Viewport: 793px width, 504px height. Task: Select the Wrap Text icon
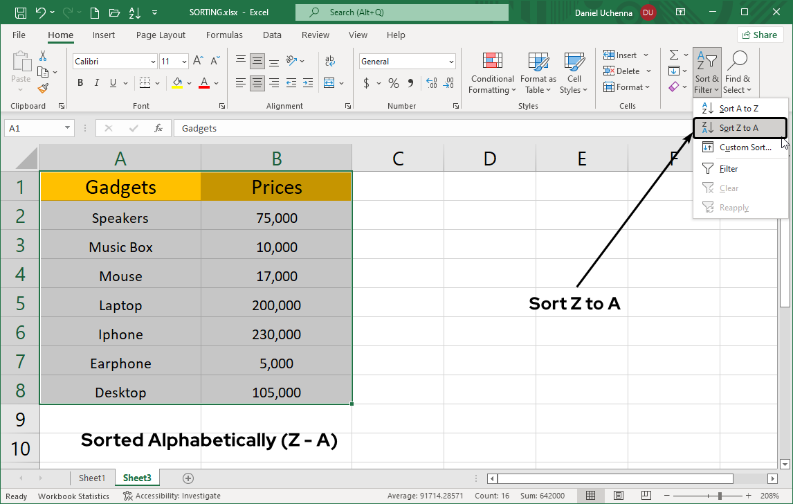(x=330, y=61)
